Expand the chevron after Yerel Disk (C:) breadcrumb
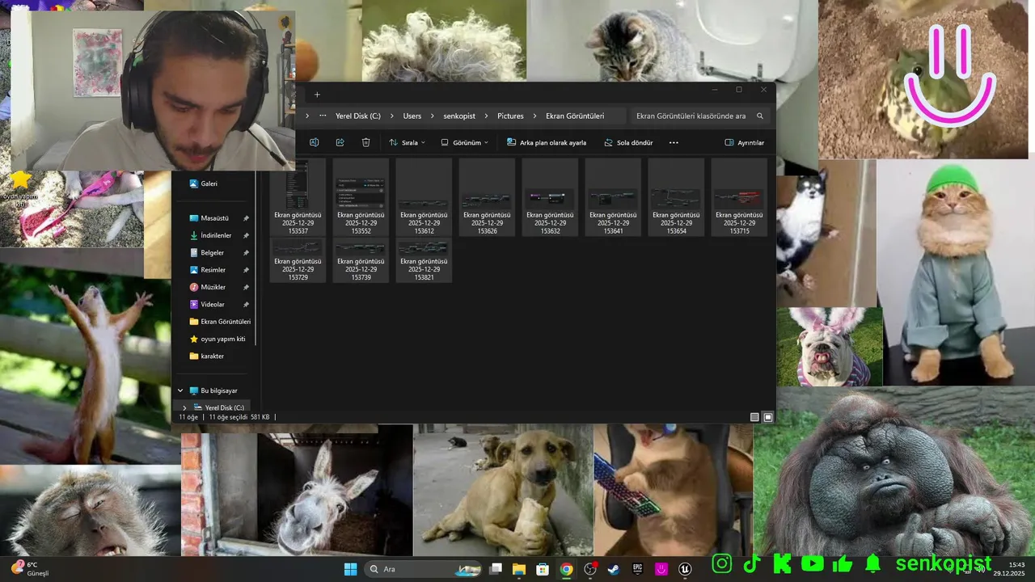 (x=391, y=116)
